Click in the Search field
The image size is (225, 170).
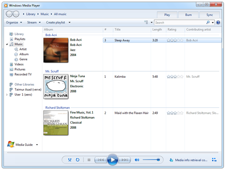click(180, 22)
